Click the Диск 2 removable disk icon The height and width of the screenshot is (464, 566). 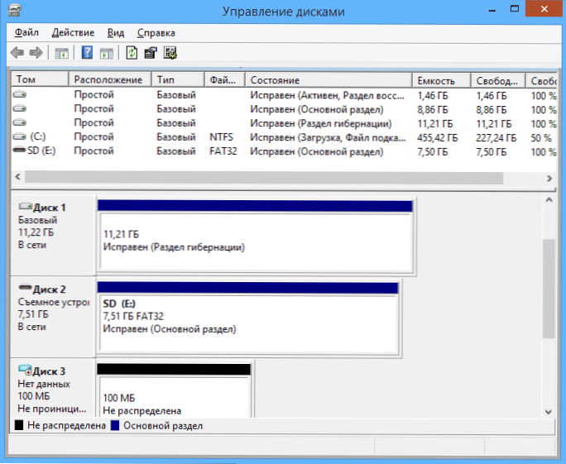point(26,288)
